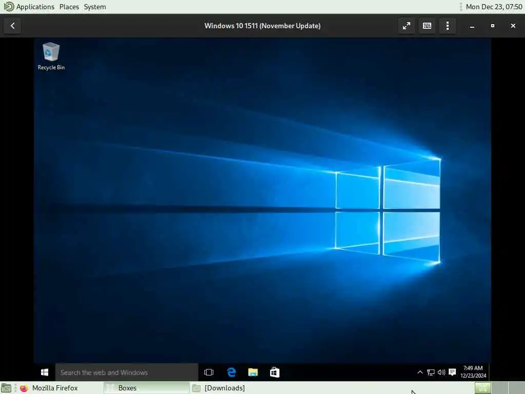The image size is (525, 394).
Task: Enter fullscreen mode in Boxes
Action: pyautogui.click(x=407, y=26)
